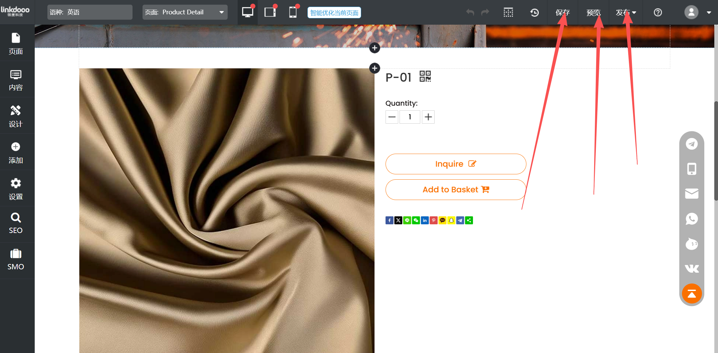Image resolution: width=718 pixels, height=353 pixels.
Task: Click the product QR code icon
Action: pos(425,76)
